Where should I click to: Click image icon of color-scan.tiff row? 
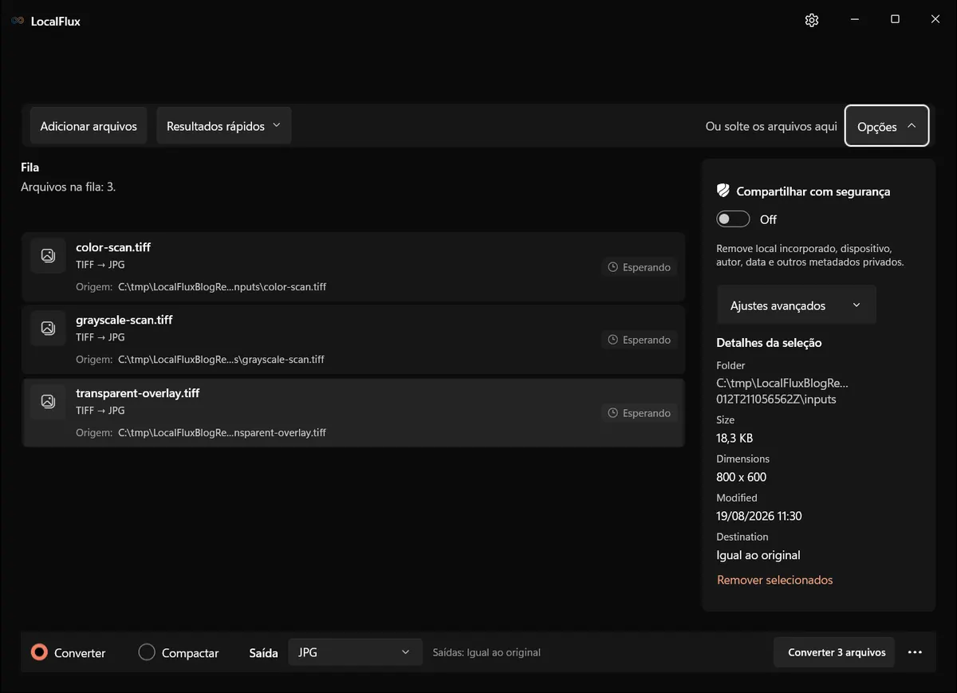coord(48,255)
